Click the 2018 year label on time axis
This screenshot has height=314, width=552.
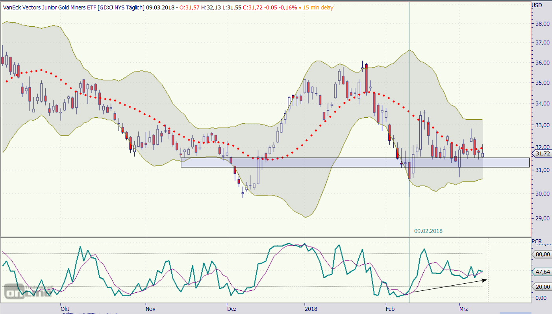(x=311, y=309)
